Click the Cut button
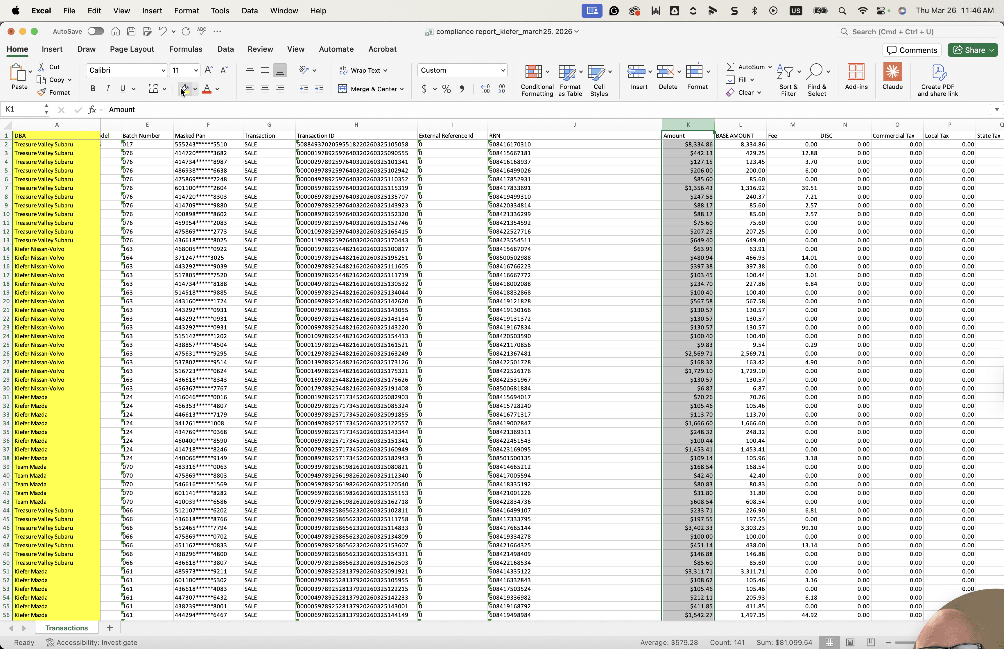The height and width of the screenshot is (649, 1004). click(x=49, y=67)
